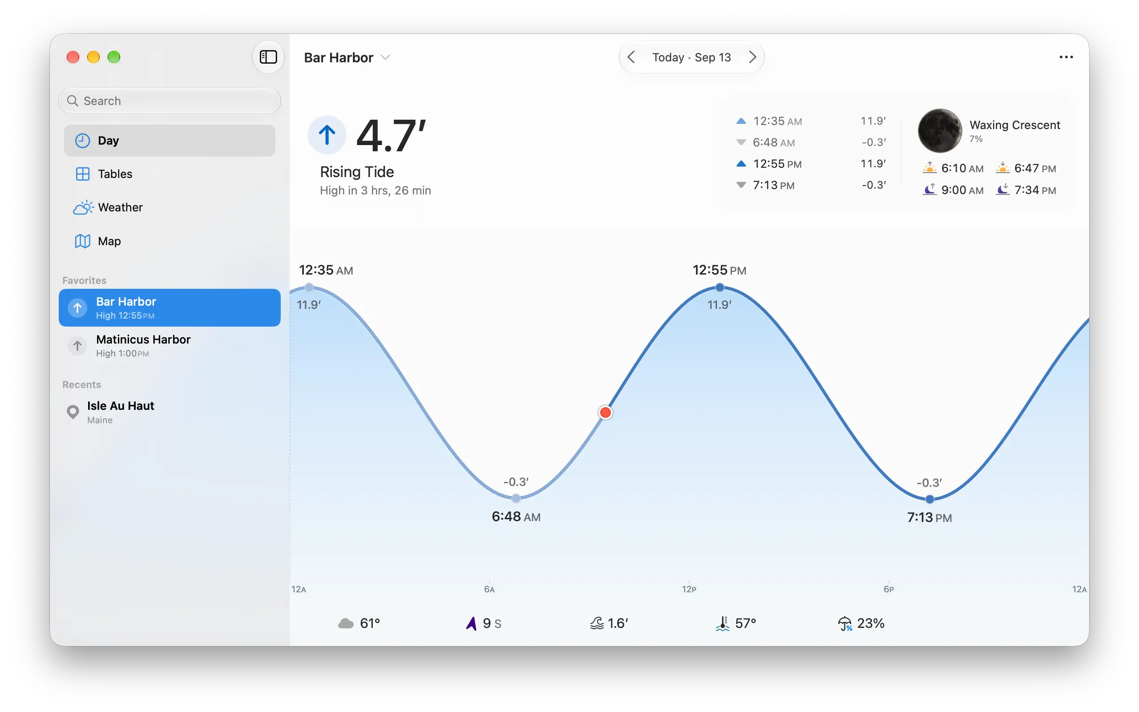The height and width of the screenshot is (712, 1139).
Task: Click the sunset icon at 6:47 PM
Action: coord(1002,168)
